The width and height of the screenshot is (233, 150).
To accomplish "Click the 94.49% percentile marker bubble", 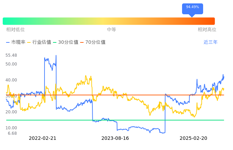I will click(x=193, y=7).
